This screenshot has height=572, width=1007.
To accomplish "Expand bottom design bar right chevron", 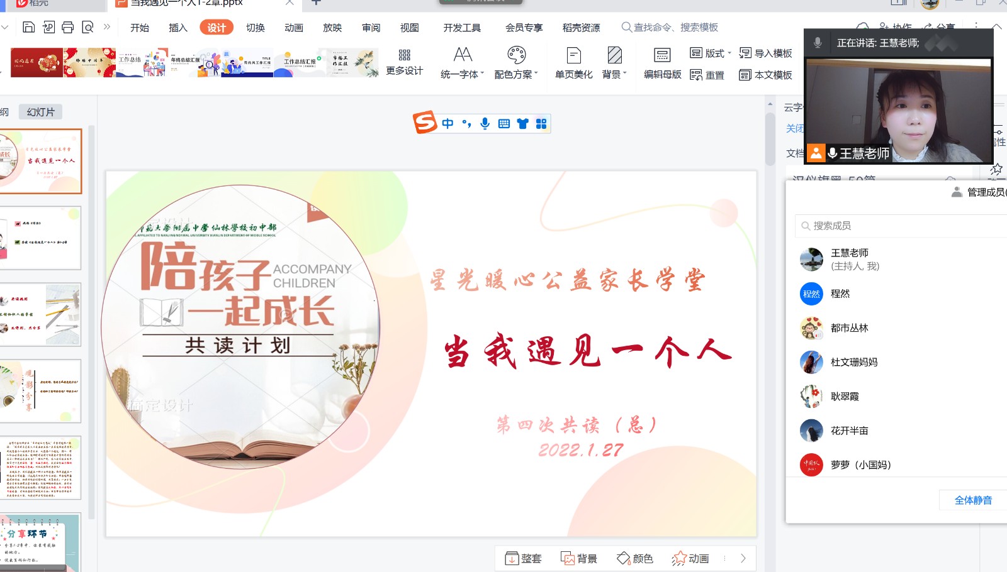I will (x=743, y=558).
